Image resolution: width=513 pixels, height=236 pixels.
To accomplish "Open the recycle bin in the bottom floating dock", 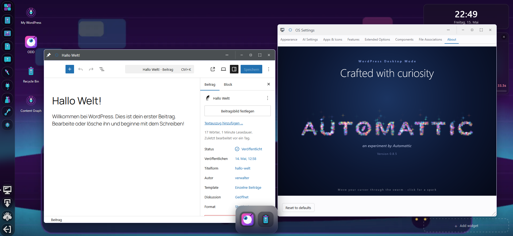I will [266, 219].
